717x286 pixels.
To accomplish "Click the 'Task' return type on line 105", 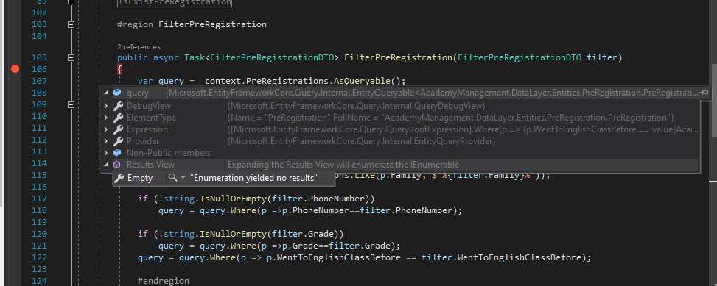I will pyautogui.click(x=195, y=57).
